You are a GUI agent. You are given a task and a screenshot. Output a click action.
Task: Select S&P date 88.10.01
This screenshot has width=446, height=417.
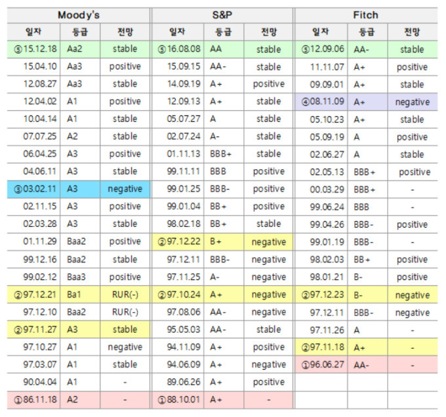tap(178, 400)
